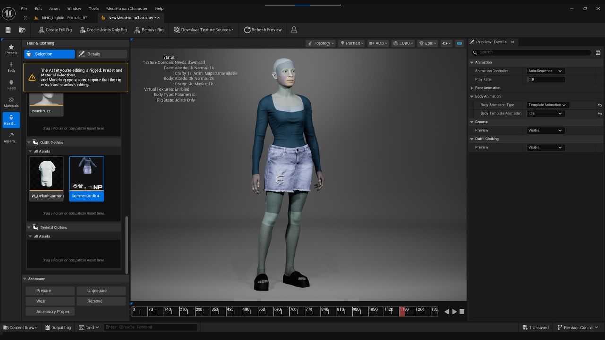Open the Edit menu
This screenshot has width=605, height=340.
coord(38,8)
